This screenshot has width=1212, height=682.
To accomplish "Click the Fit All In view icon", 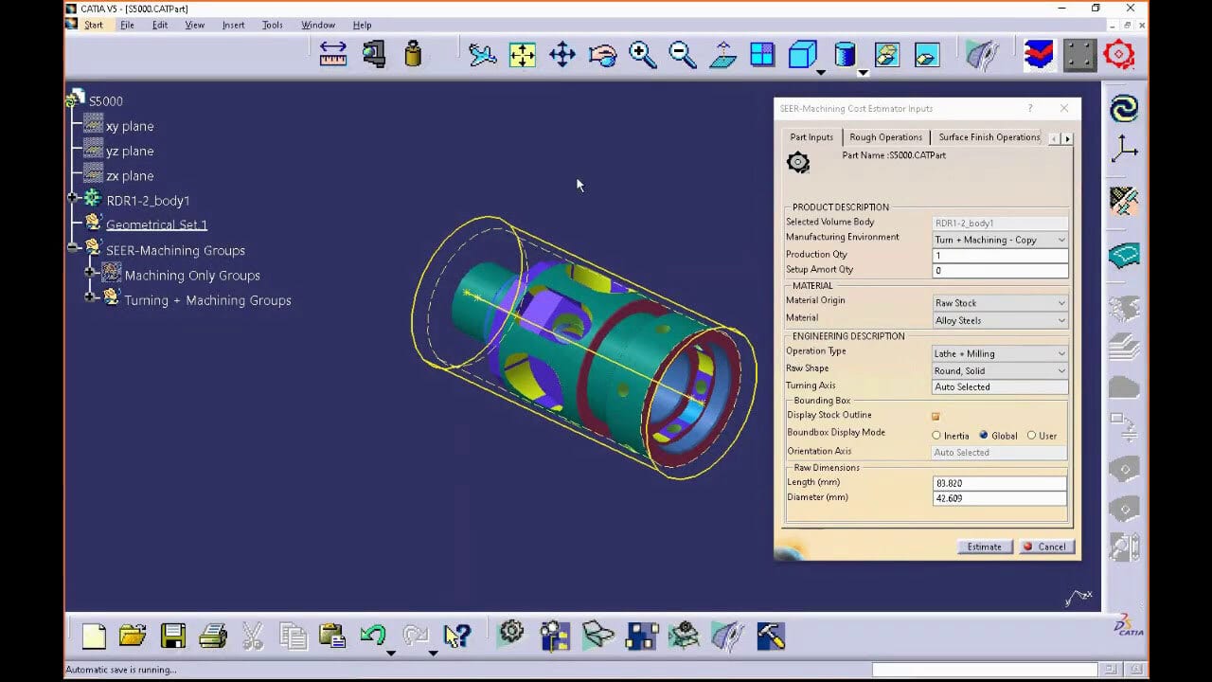I will [523, 54].
